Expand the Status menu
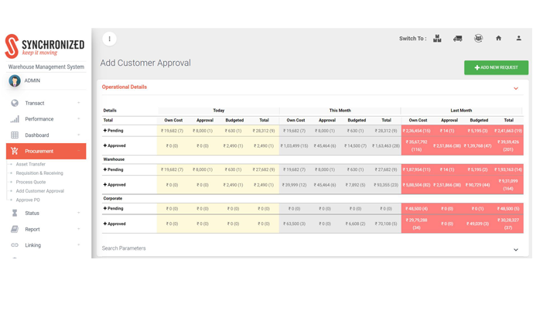The height and width of the screenshot is (318, 533). point(79,213)
